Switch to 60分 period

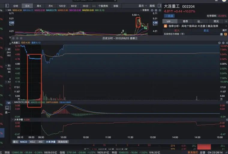pyautogui.click(x=74, y=6)
